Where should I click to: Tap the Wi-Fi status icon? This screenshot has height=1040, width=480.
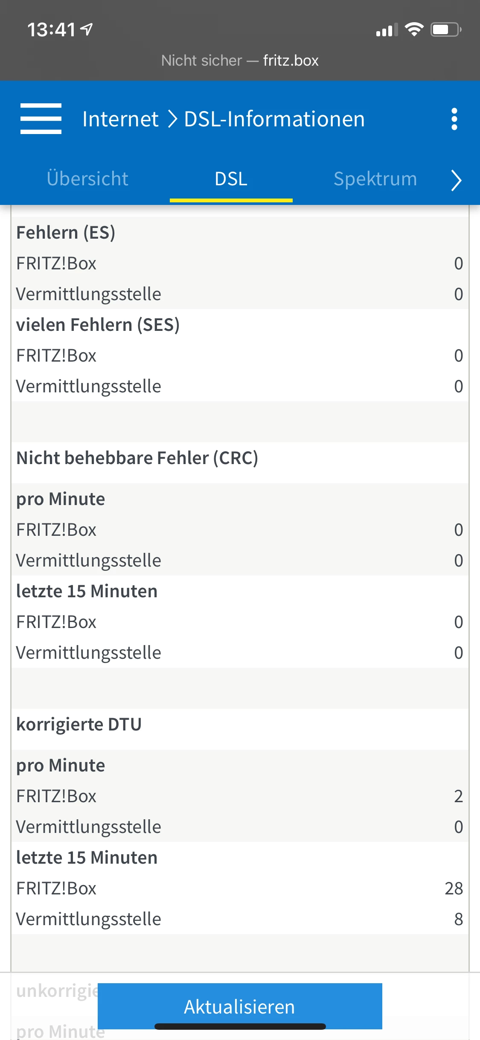[x=413, y=29]
